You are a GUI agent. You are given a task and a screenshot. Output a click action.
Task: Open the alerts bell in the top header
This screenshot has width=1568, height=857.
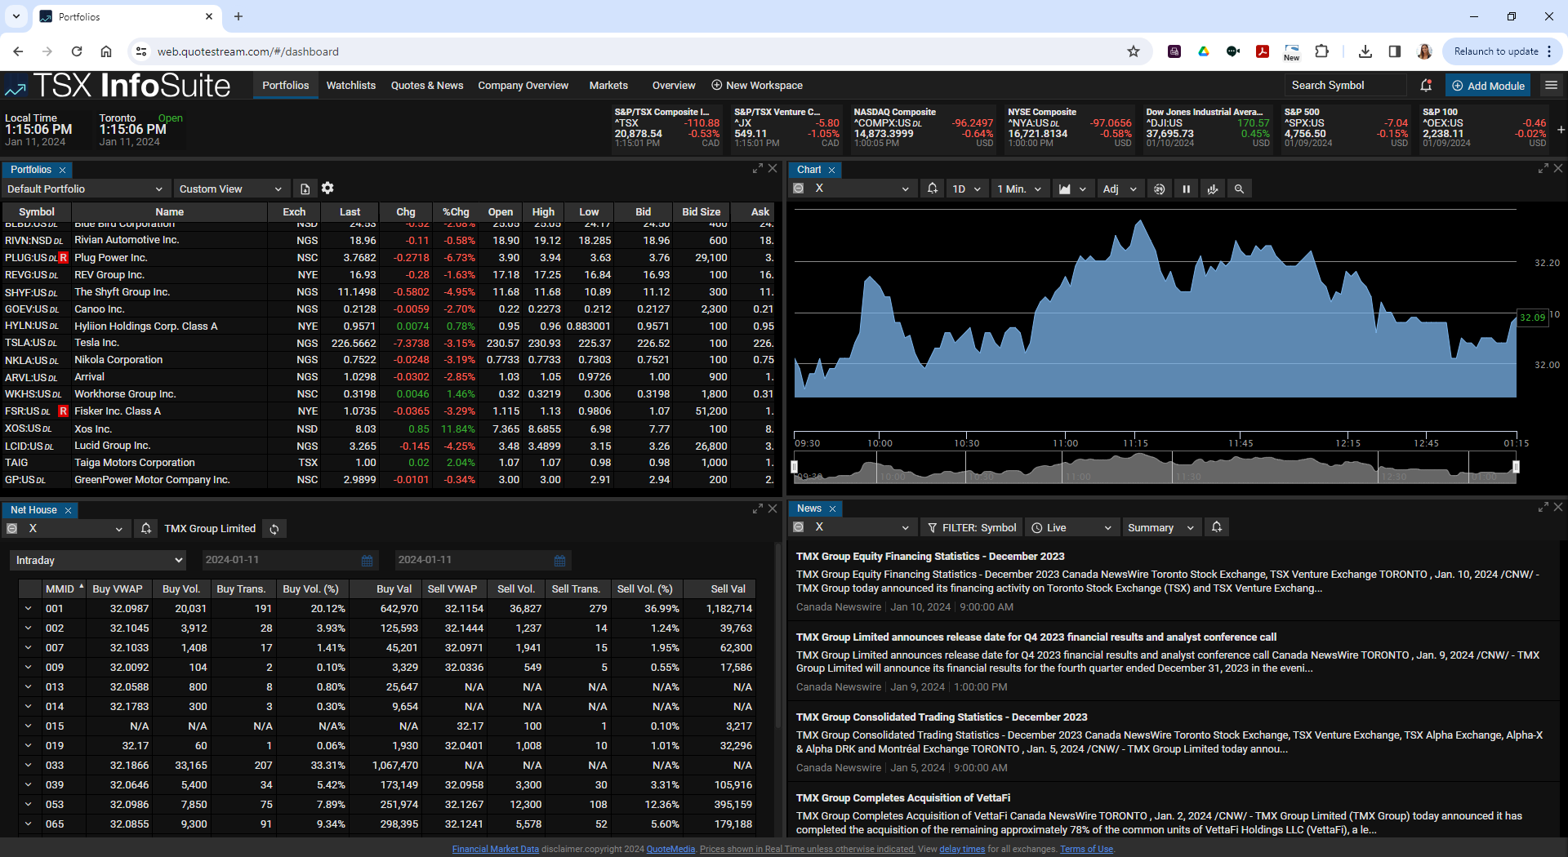pos(1426,85)
